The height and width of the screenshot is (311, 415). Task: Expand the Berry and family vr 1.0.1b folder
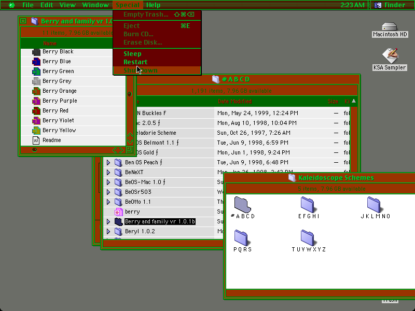pos(108,222)
